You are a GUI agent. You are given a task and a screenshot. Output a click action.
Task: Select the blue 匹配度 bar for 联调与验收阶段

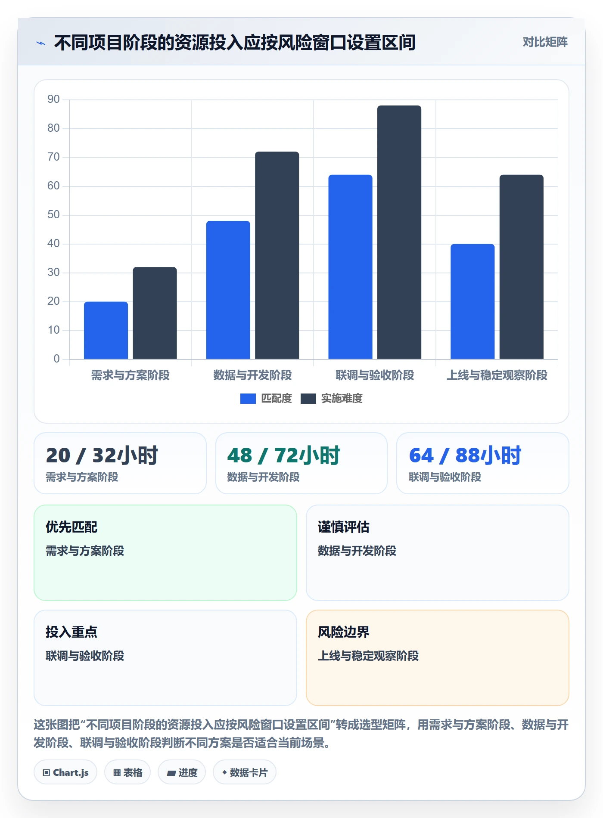[350, 267]
